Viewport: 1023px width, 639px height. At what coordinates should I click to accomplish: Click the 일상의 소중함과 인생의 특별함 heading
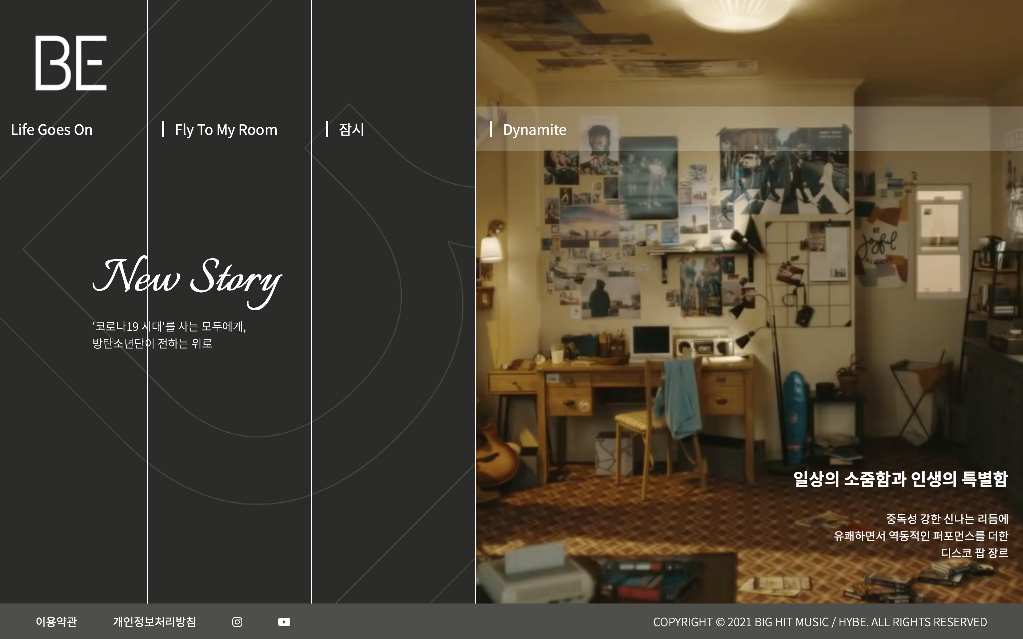(x=901, y=479)
